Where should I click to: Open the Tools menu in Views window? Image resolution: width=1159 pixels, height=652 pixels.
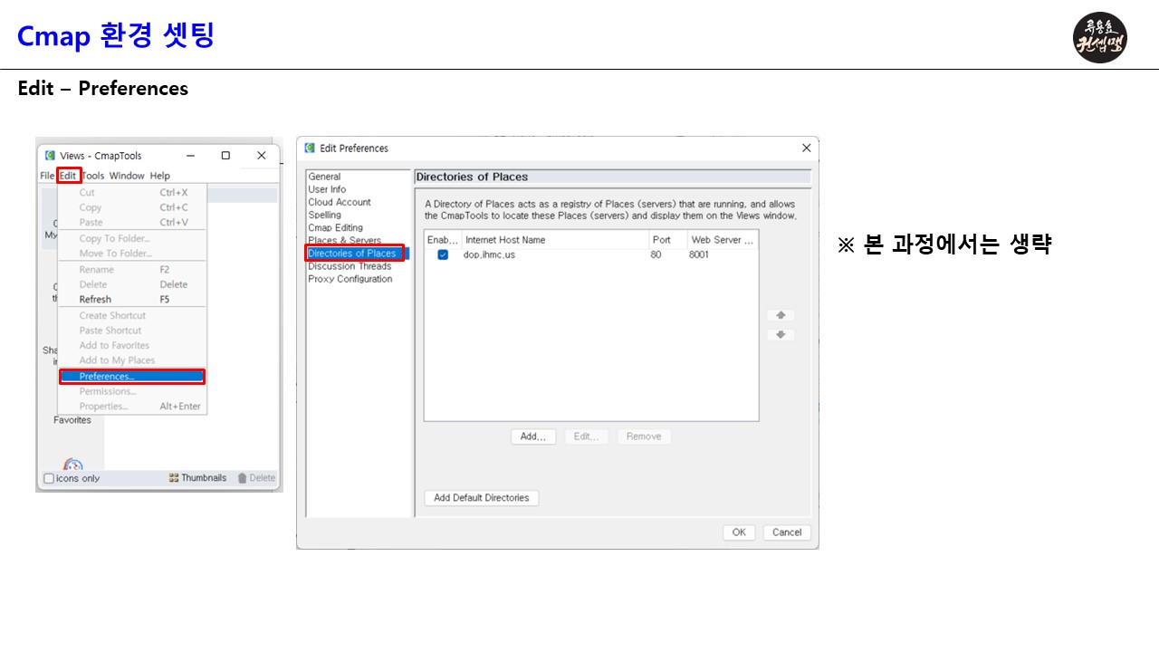(93, 176)
